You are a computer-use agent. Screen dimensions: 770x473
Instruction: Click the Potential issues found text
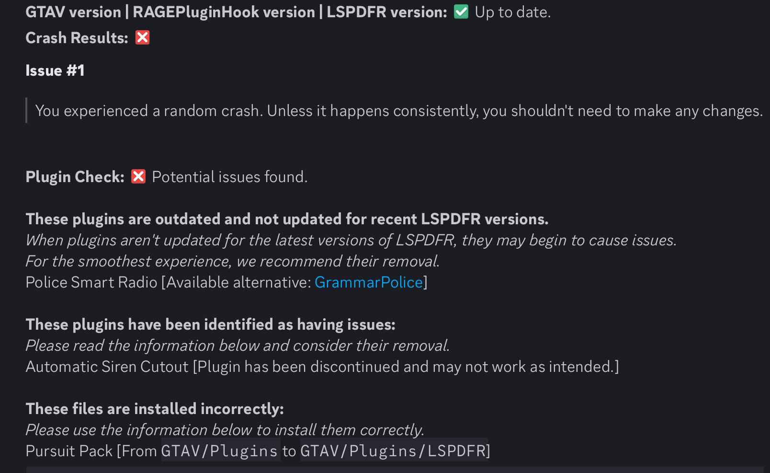click(229, 177)
